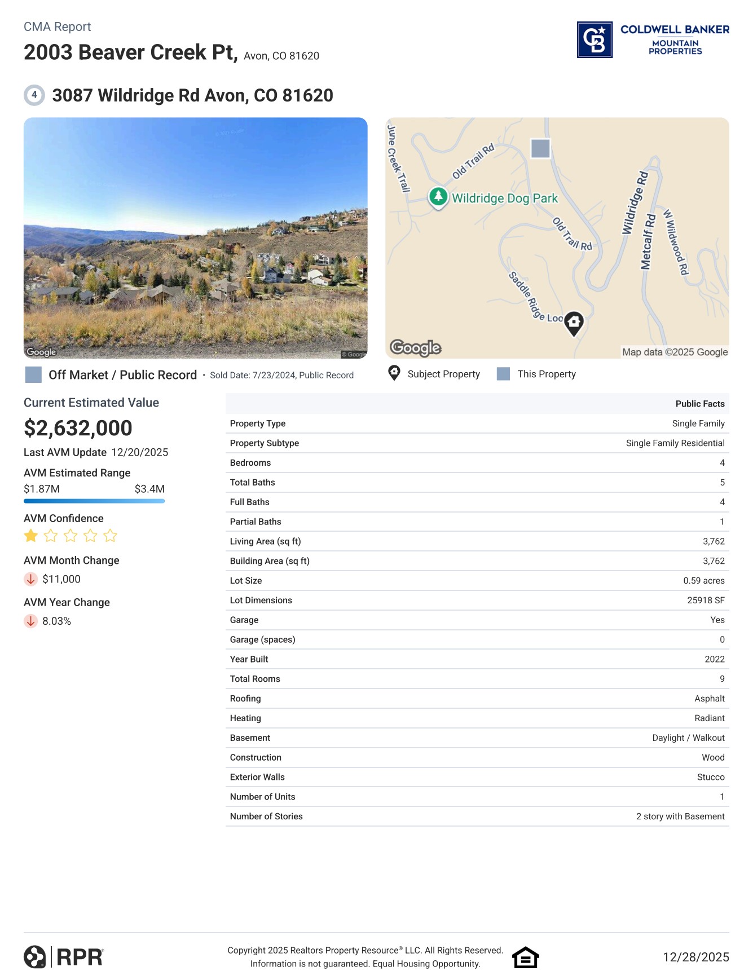Click the Map data ©2025 Google text
Viewport: 753px width, 980px height.
(675, 352)
